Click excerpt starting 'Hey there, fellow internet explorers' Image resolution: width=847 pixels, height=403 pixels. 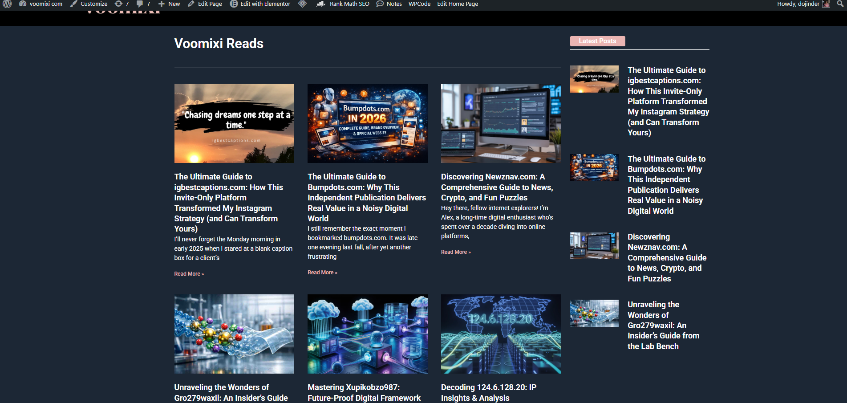(x=497, y=222)
